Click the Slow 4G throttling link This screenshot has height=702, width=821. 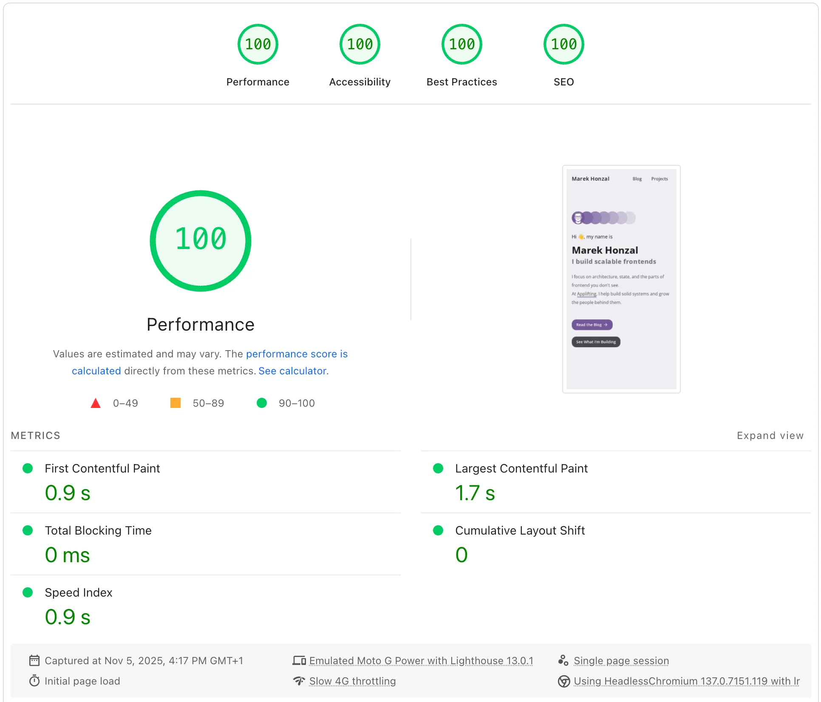click(x=352, y=681)
